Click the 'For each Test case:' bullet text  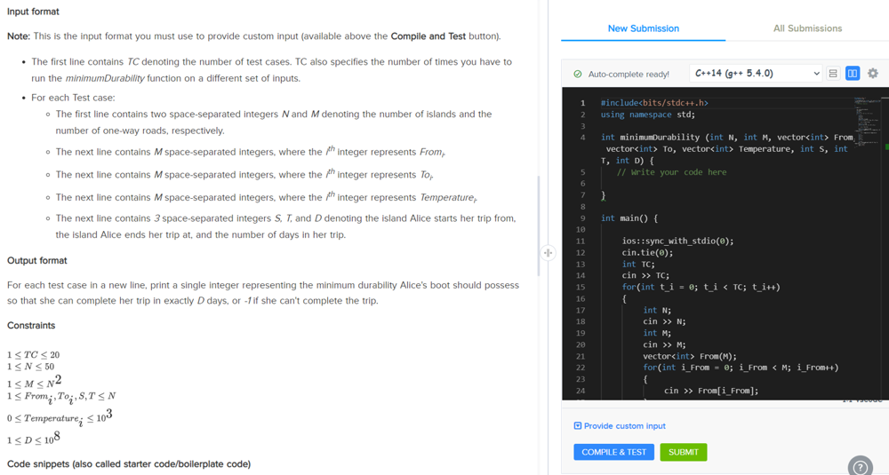[x=73, y=98]
